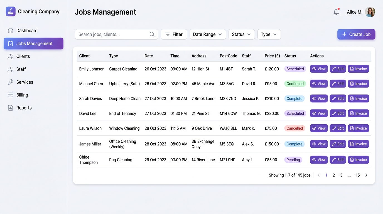Select the Billing card icon

click(x=11, y=95)
